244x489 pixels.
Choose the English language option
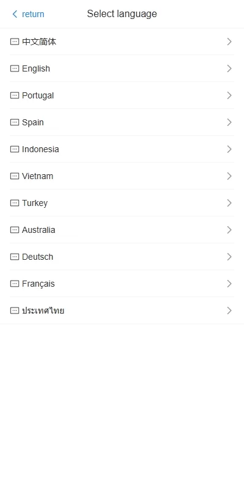pos(122,68)
